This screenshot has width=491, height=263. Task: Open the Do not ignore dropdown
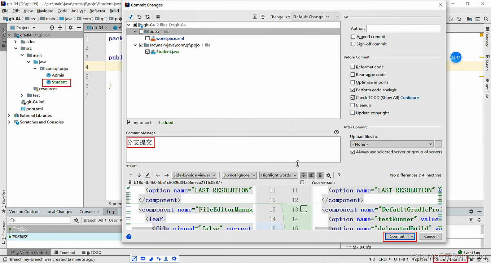(239, 175)
